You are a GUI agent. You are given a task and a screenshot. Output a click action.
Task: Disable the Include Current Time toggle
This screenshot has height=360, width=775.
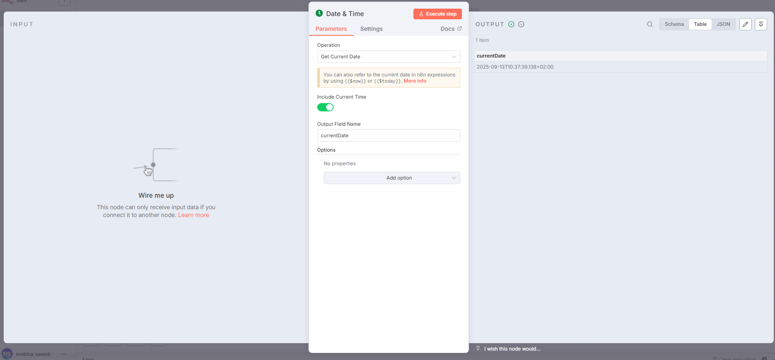click(x=325, y=107)
